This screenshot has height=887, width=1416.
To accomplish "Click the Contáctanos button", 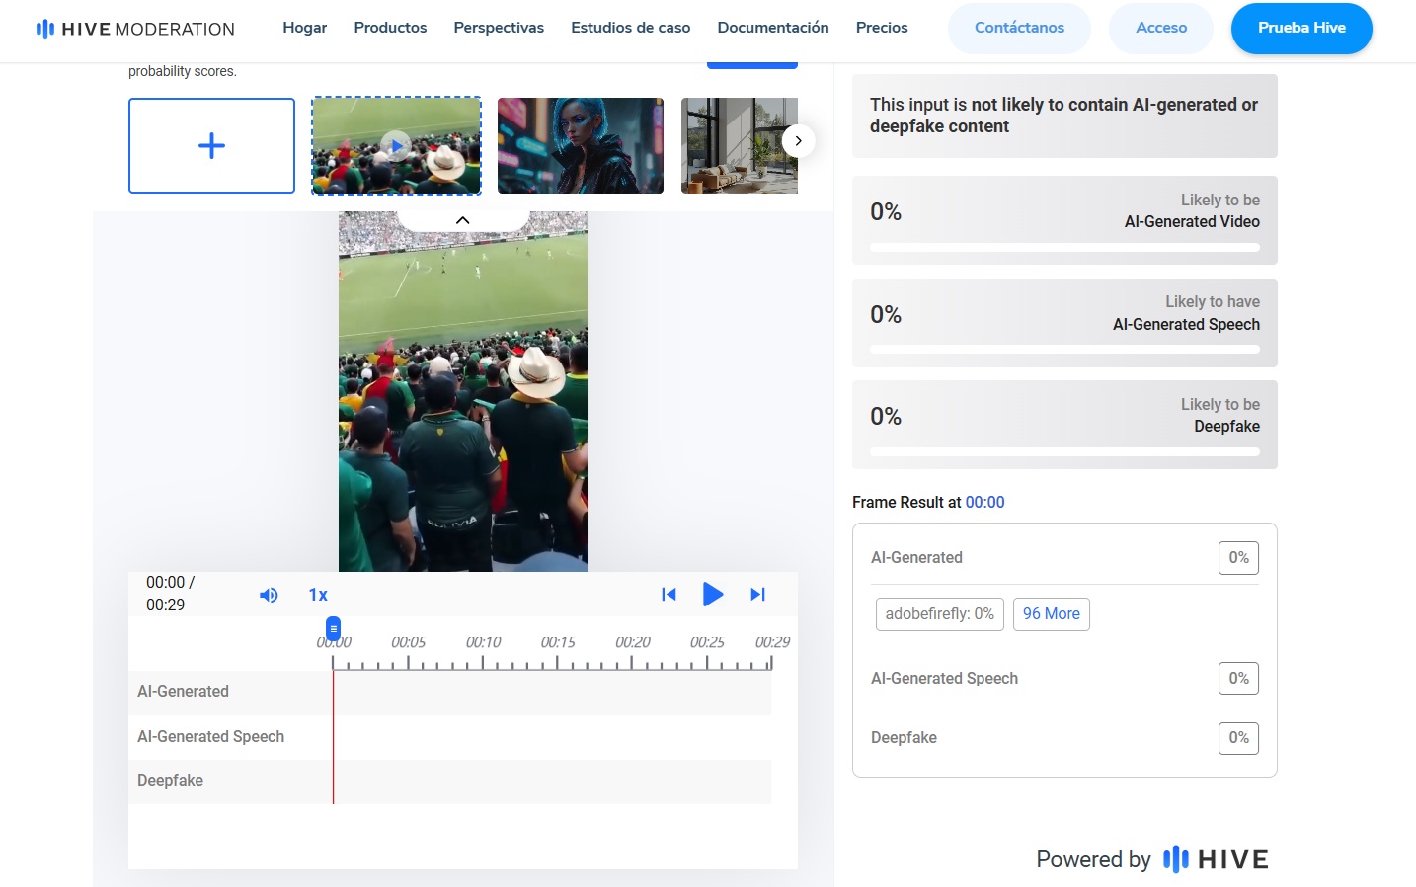I will point(1019,28).
